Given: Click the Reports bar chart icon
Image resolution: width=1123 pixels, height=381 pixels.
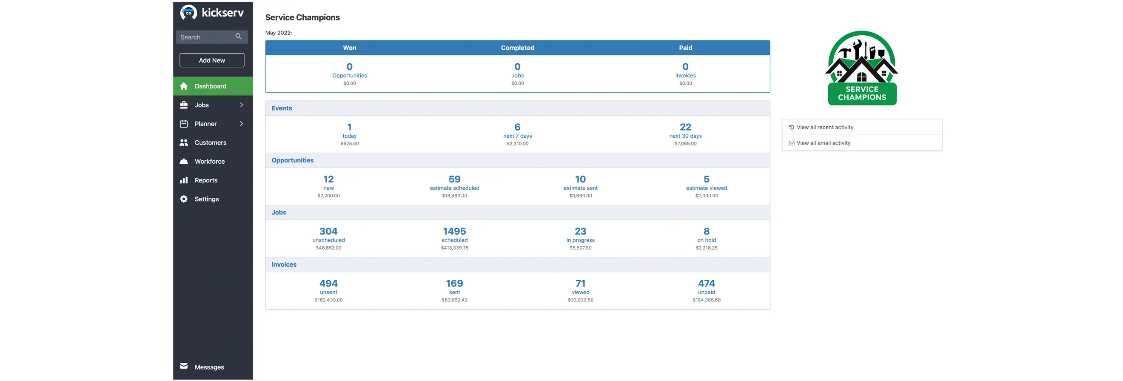Looking at the screenshot, I should click(x=184, y=180).
